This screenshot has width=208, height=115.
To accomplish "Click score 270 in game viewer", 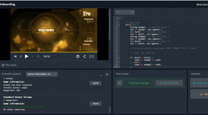I will [x=87, y=14].
